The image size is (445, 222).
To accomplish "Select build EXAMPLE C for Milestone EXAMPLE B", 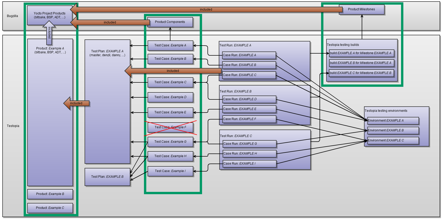I will (361, 73).
